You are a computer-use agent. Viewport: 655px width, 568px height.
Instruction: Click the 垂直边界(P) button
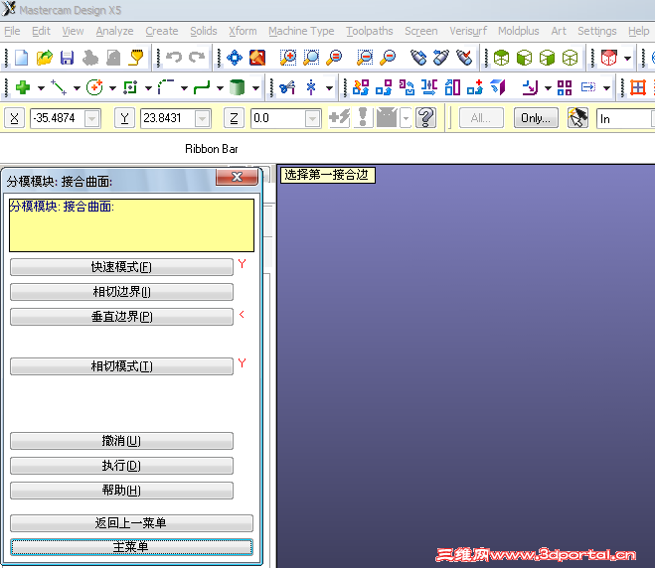[x=121, y=317]
